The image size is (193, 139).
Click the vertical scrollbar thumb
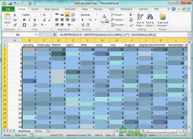[189, 68]
